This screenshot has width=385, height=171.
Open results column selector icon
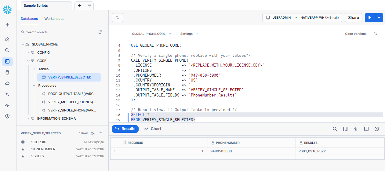(345, 129)
